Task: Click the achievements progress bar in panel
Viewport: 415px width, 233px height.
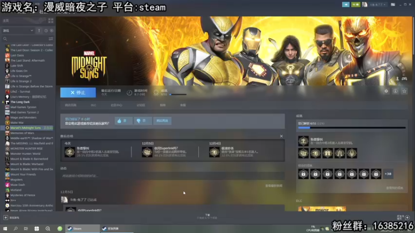Action: pyautogui.click(x=352, y=128)
